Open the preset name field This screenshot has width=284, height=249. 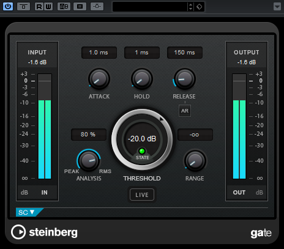150,7
